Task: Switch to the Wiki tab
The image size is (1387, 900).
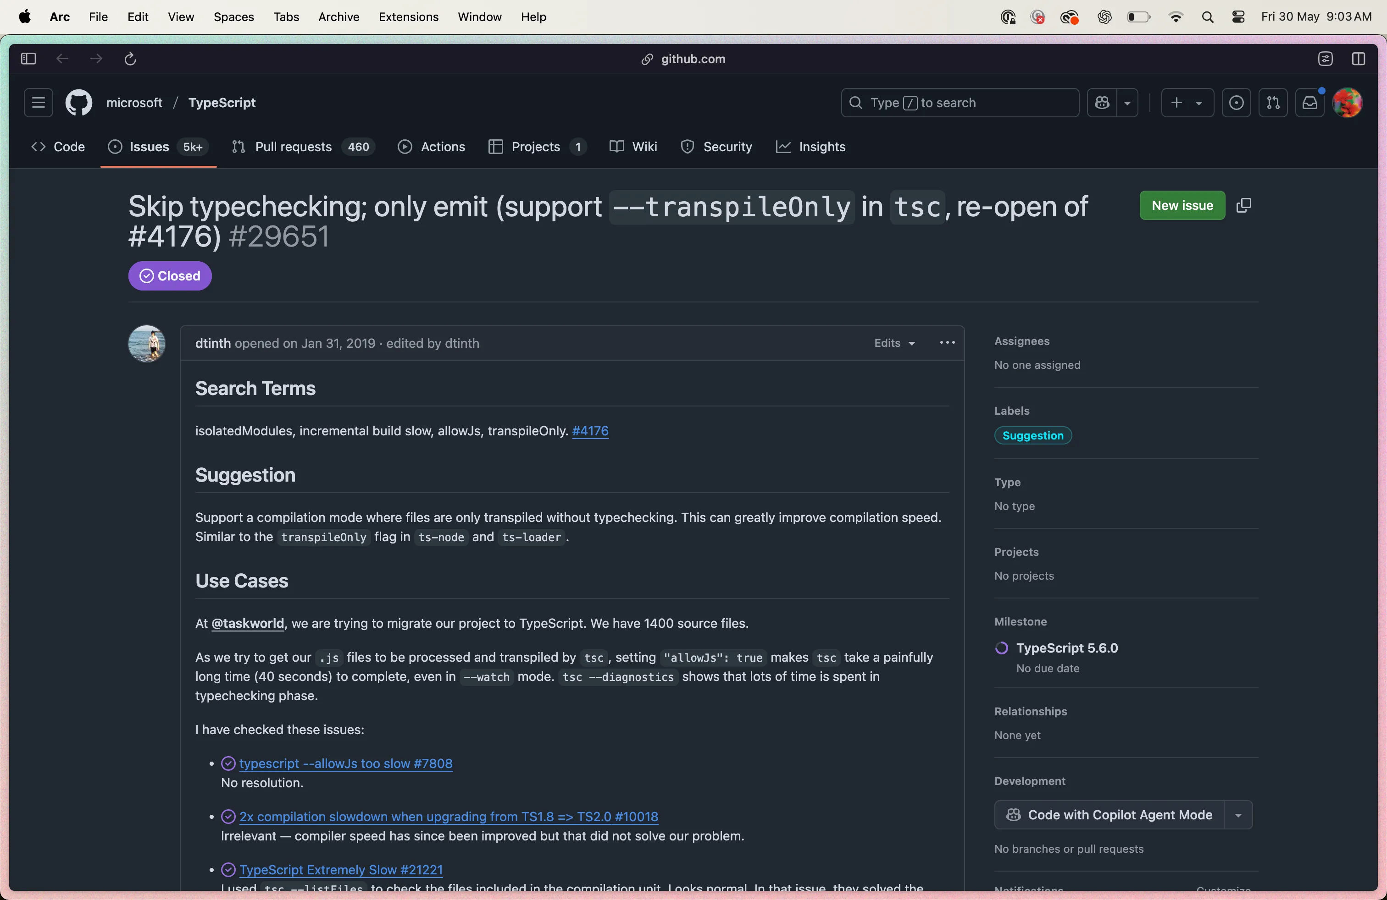Action: pos(633,147)
